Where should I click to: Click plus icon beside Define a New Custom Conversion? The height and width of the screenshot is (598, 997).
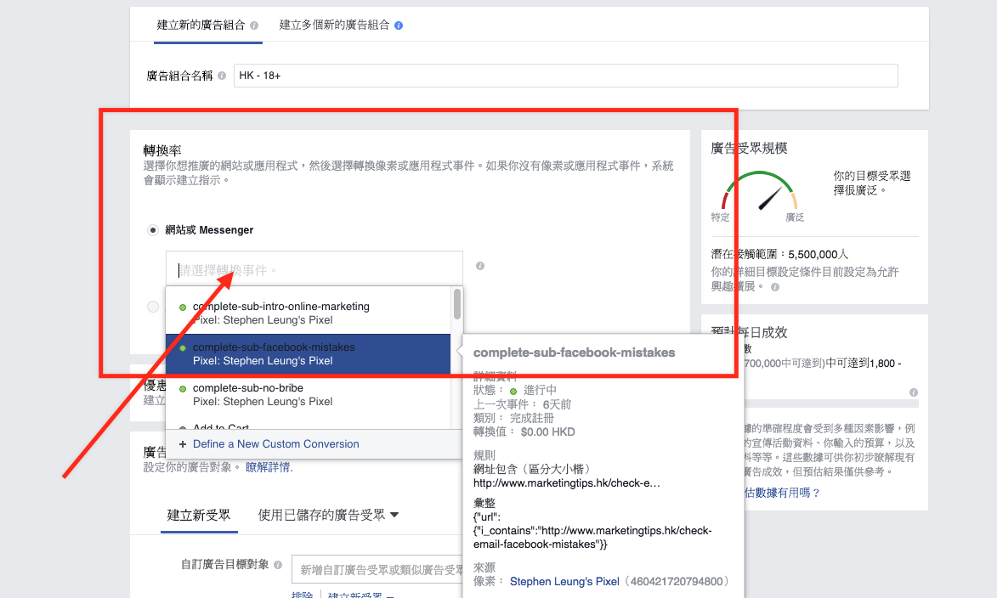183,444
